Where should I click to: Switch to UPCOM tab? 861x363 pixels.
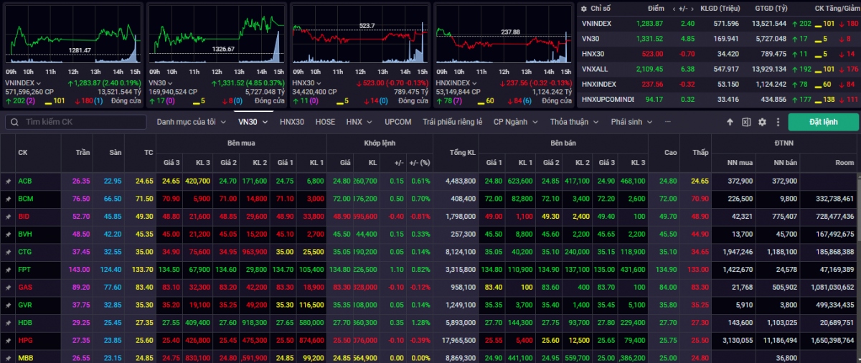pos(397,122)
